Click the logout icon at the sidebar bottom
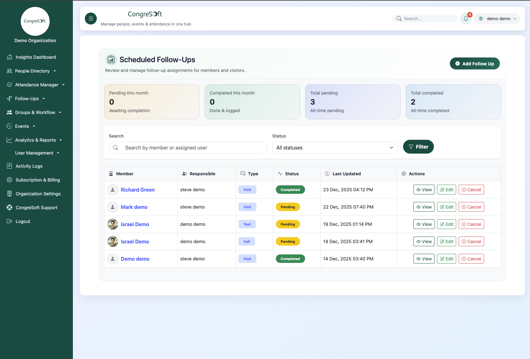This screenshot has width=530, height=359. click(9, 221)
